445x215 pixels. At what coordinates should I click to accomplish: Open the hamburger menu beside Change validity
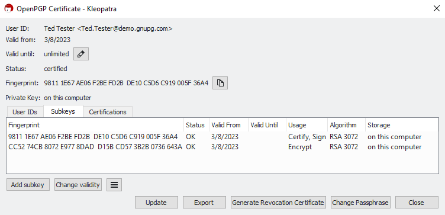click(x=114, y=185)
